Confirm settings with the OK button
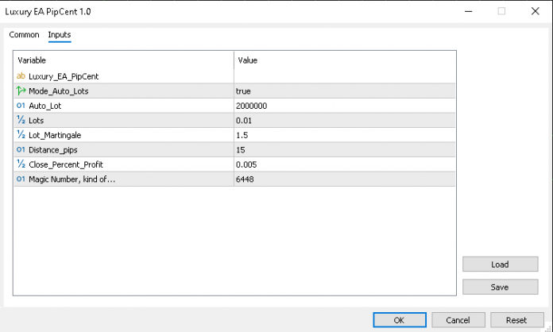This screenshot has width=553, height=332. pos(399,320)
